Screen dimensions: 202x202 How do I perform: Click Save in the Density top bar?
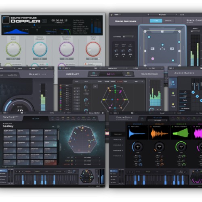[x=20, y=68]
